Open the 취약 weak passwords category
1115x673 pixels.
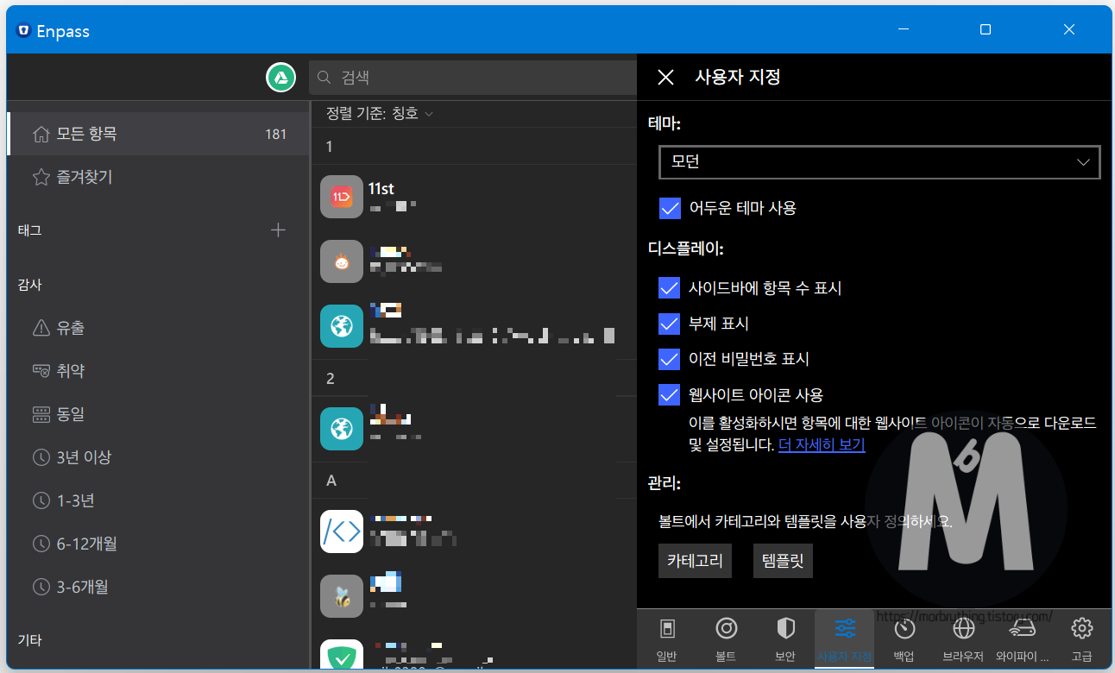pos(158,371)
